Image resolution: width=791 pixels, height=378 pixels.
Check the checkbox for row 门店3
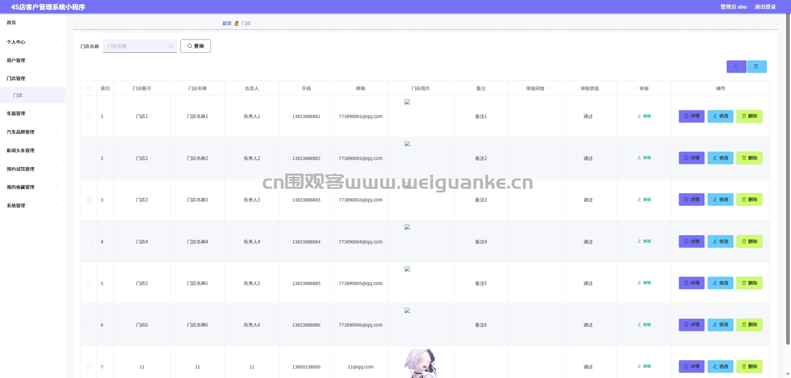click(x=89, y=200)
